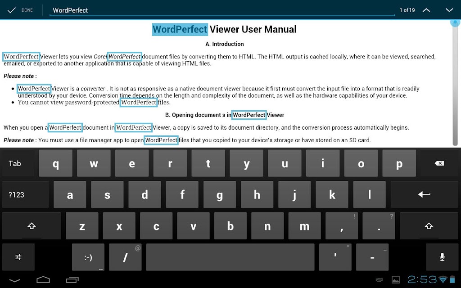Tap the i key

pos(323,163)
